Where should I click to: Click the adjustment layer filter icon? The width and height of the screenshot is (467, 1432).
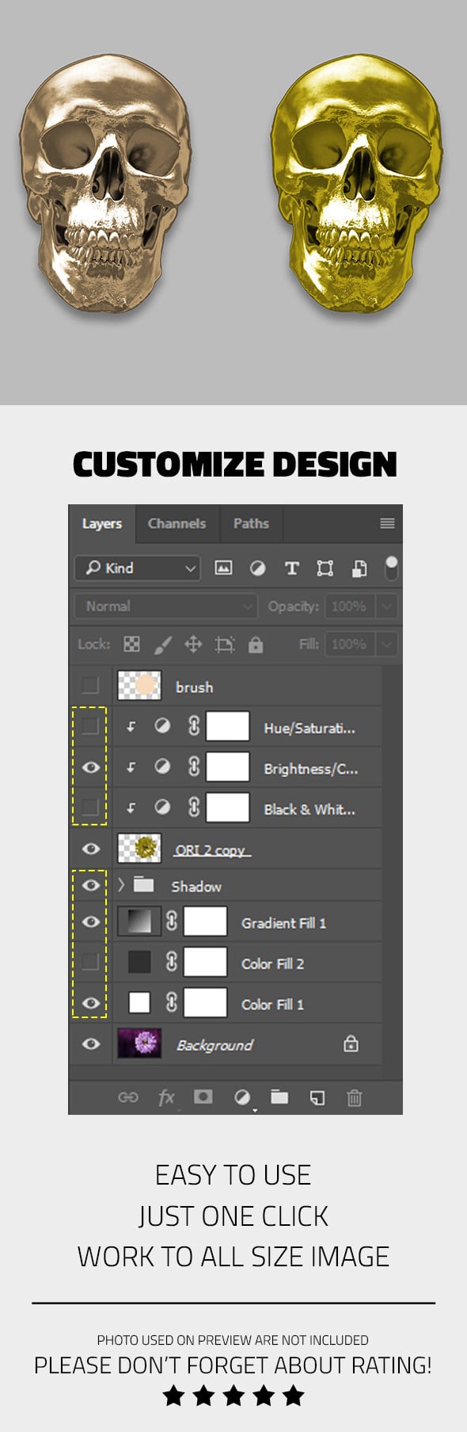[x=257, y=568]
